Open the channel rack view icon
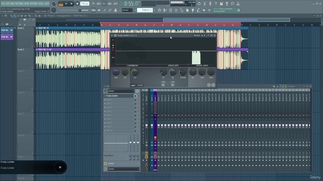 click(171, 10)
